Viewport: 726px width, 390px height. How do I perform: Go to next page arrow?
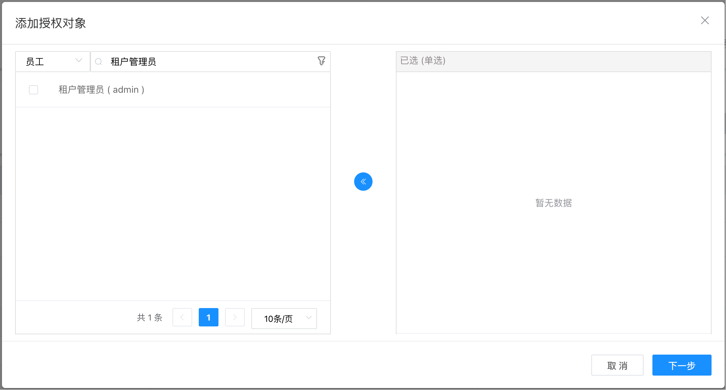coord(235,317)
